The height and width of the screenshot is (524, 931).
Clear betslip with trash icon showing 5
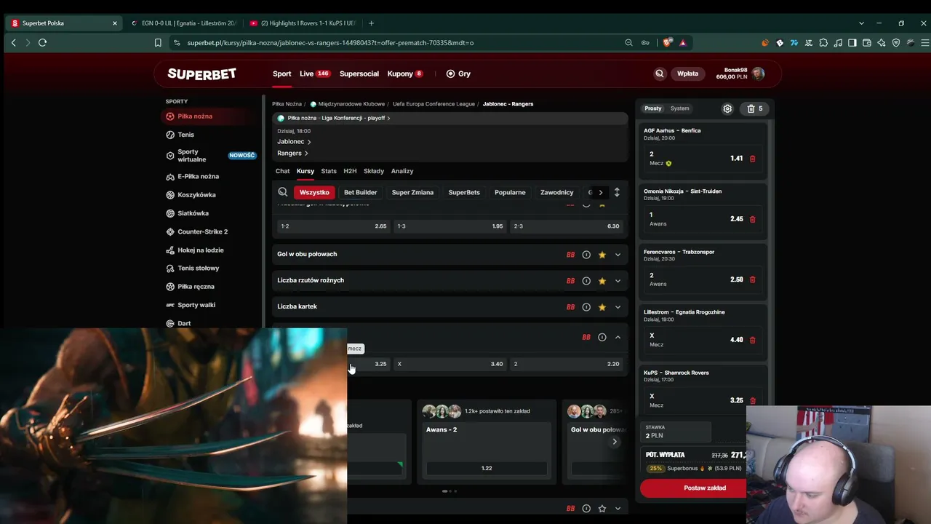756,108
